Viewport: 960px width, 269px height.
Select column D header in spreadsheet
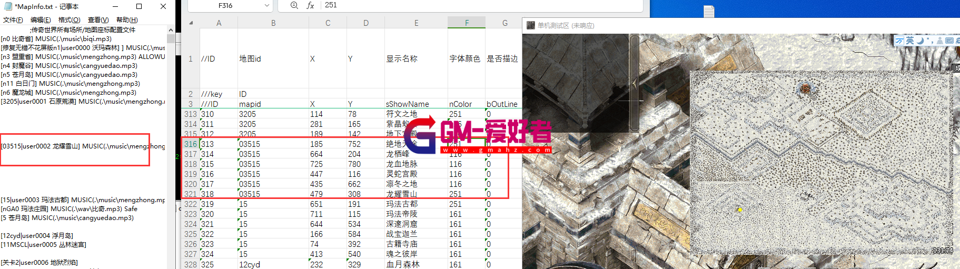coord(365,23)
